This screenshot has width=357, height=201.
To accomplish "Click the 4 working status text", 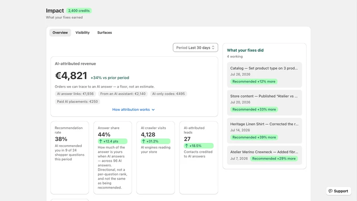I will (x=235, y=57).
